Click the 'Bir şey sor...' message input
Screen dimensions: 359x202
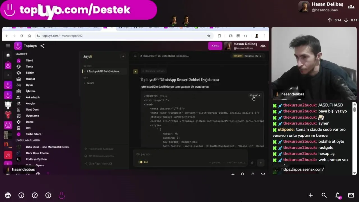click(191, 154)
